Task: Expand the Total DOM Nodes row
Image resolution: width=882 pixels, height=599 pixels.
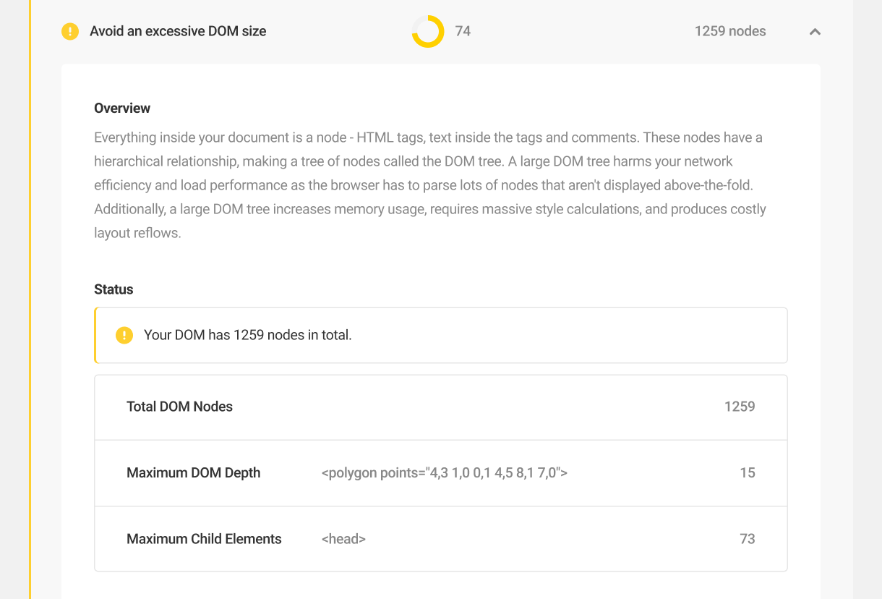Action: (440, 407)
